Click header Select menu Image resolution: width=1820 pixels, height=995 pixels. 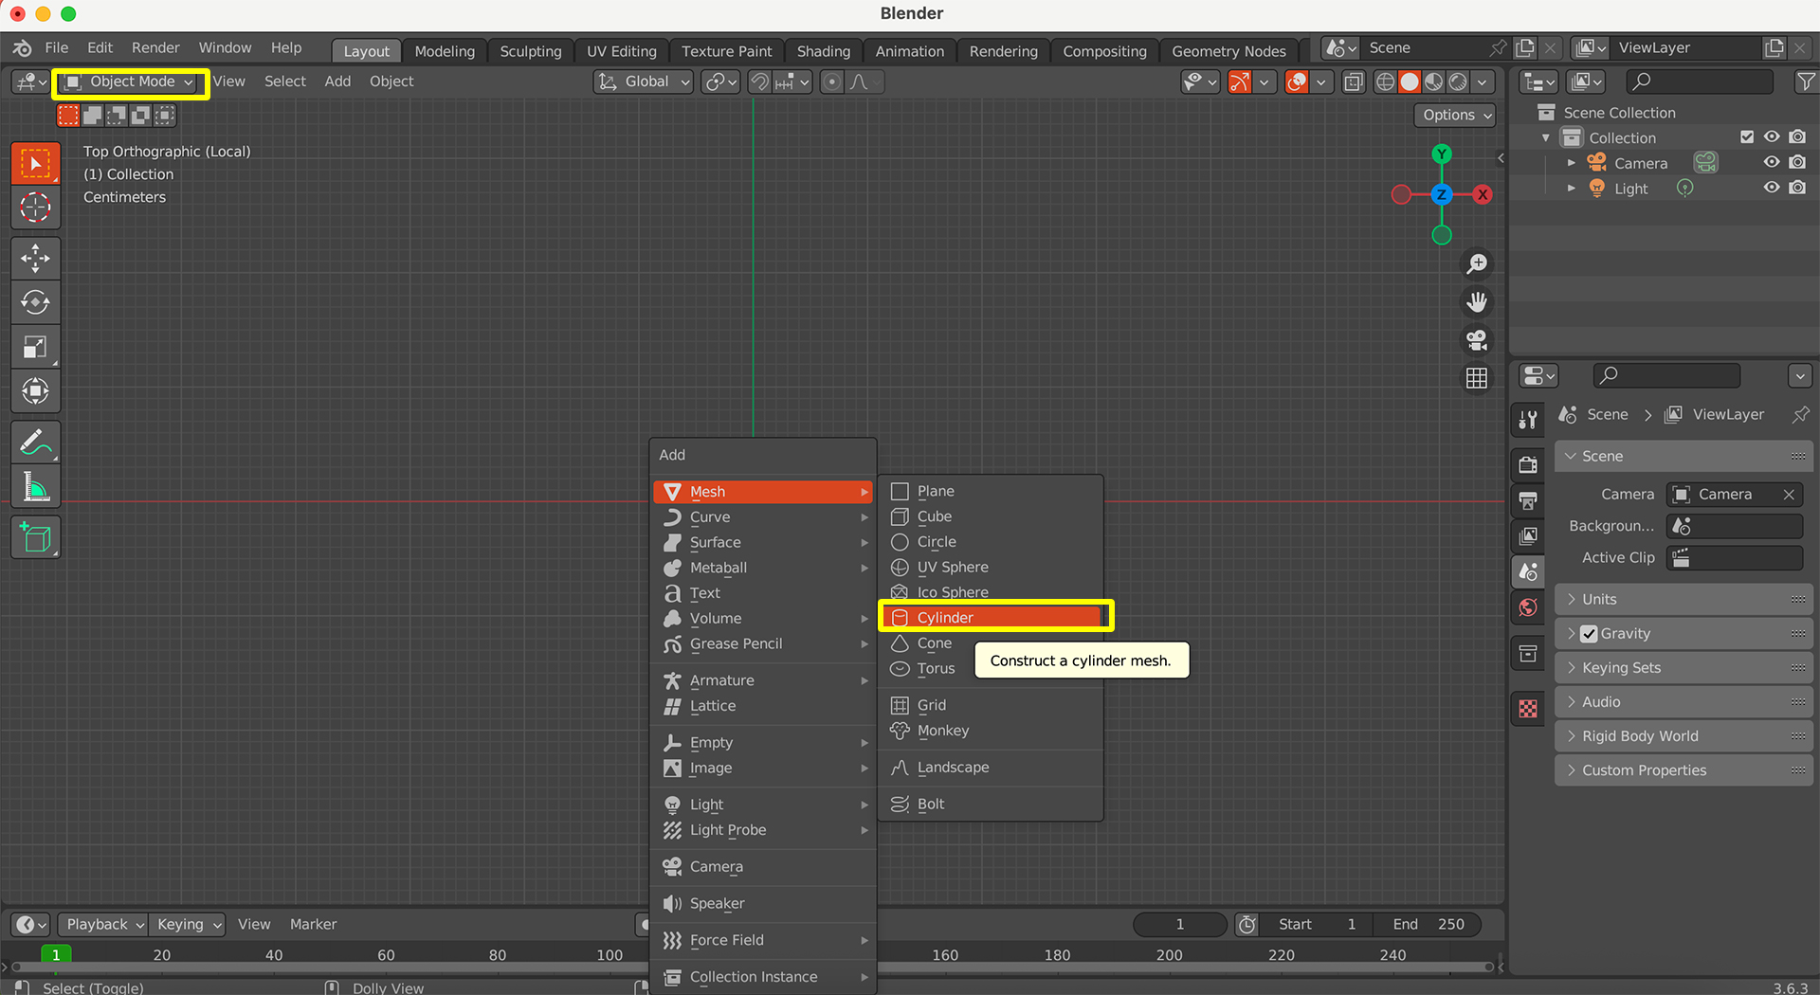click(284, 81)
